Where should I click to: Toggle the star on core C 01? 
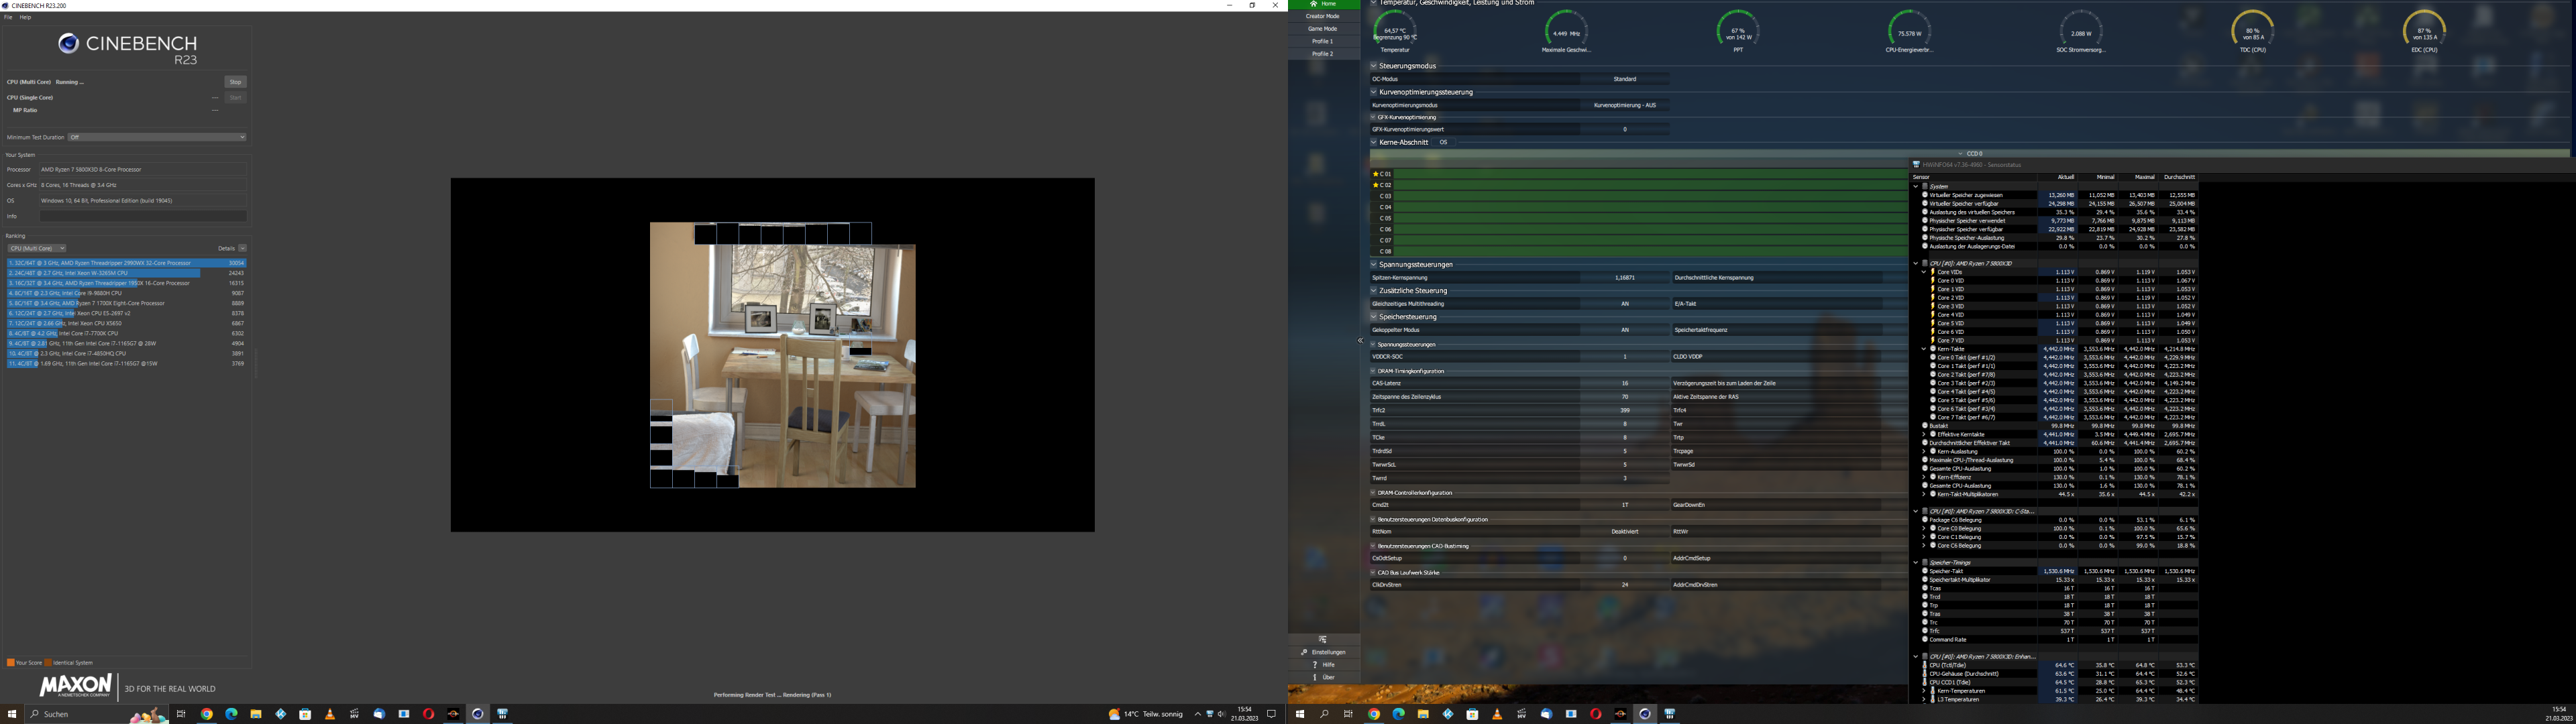pos(1376,174)
